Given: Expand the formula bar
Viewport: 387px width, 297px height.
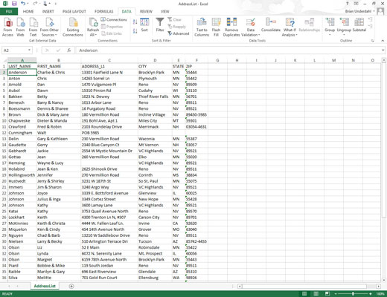Looking at the screenshot, I should [x=383, y=50].
